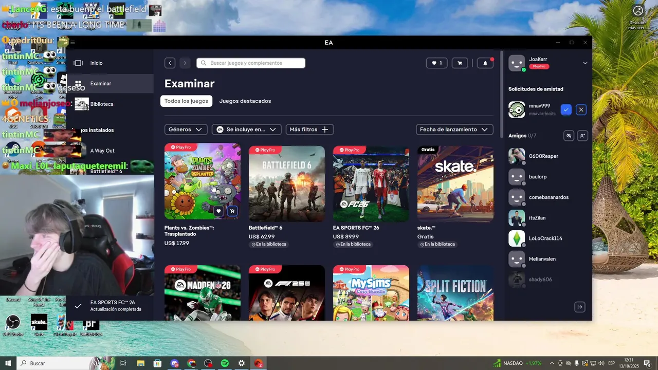The width and height of the screenshot is (658, 370).
Task: Open the notifications bell
Action: coord(485,63)
